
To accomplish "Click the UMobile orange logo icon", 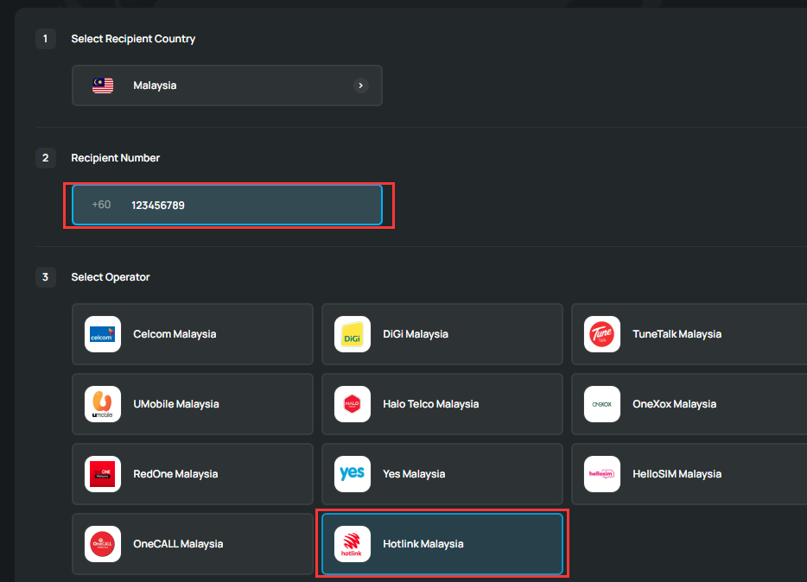I will 103,404.
